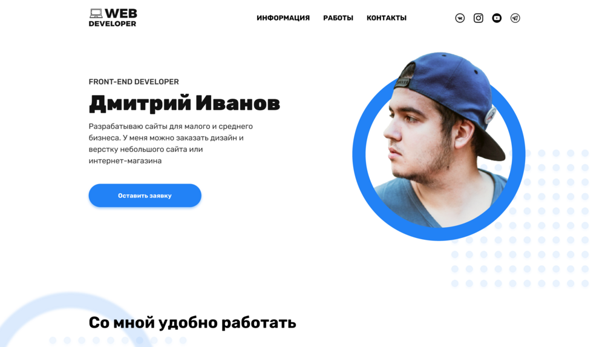Click the DEVELOPER word under the logo
Viewport: 608px width, 347px height.
click(x=113, y=24)
